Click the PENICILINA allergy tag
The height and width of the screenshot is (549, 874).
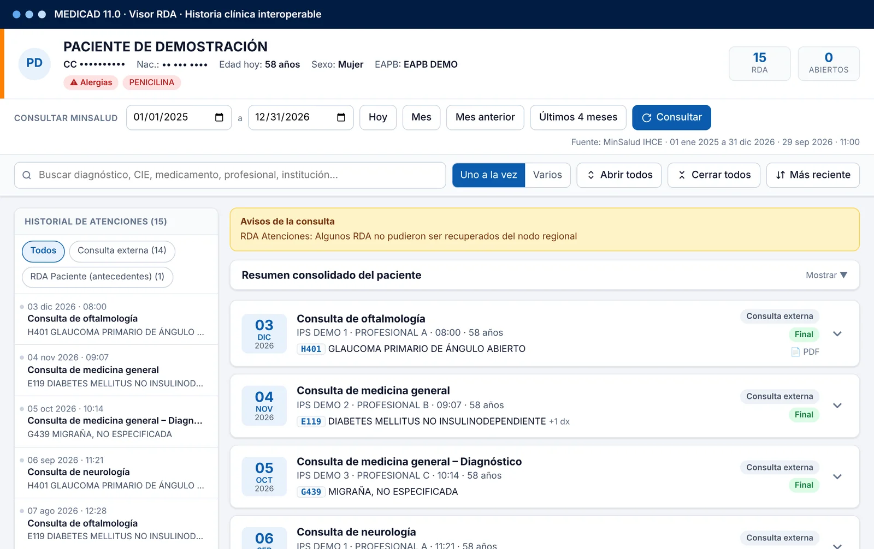coord(152,82)
